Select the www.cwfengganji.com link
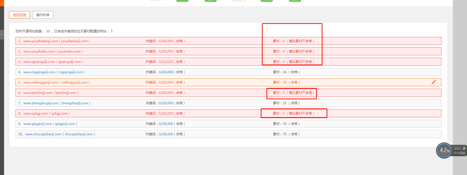Screen dimensions: 467x175 [x=41, y=82]
